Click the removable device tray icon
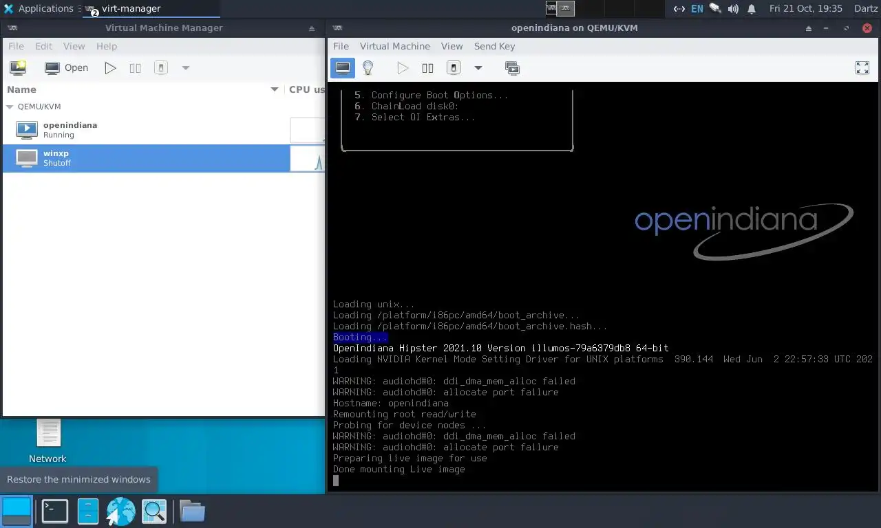The image size is (881, 528). pos(715,8)
